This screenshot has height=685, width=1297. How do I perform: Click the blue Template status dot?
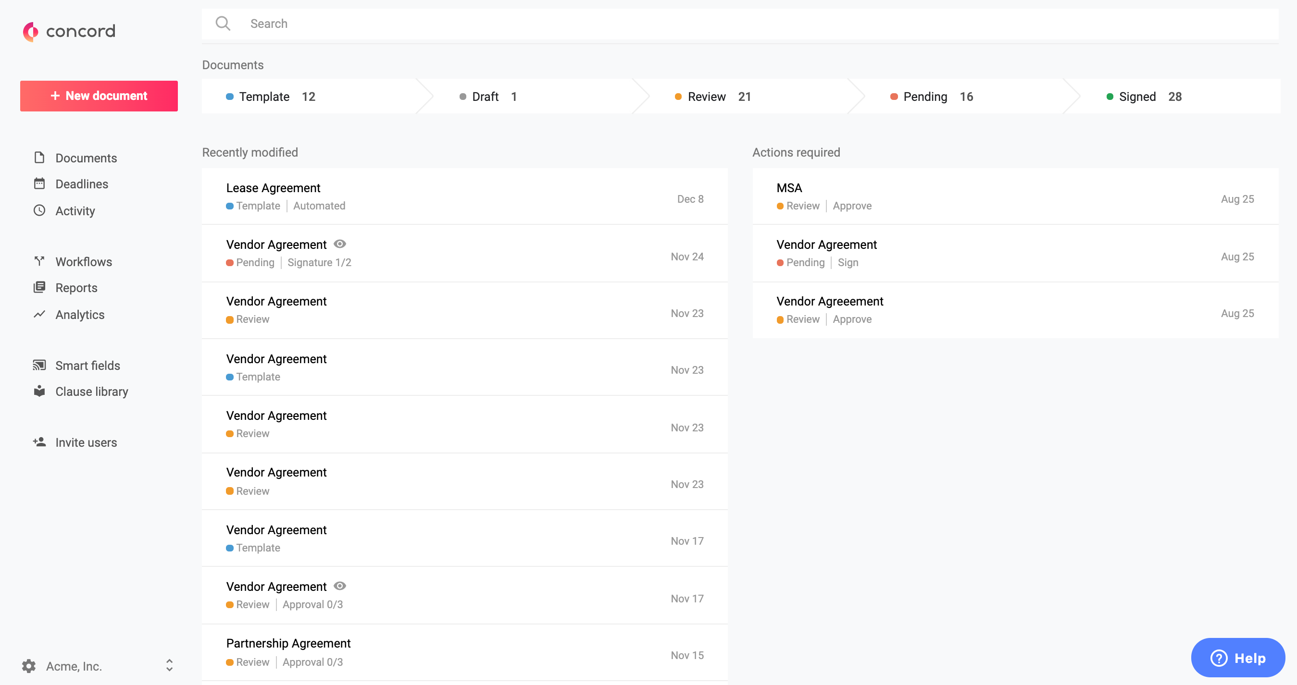pos(230,97)
